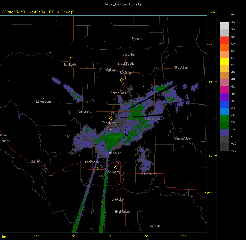
Task: Click the Banff label
Action: coord(35,162)
